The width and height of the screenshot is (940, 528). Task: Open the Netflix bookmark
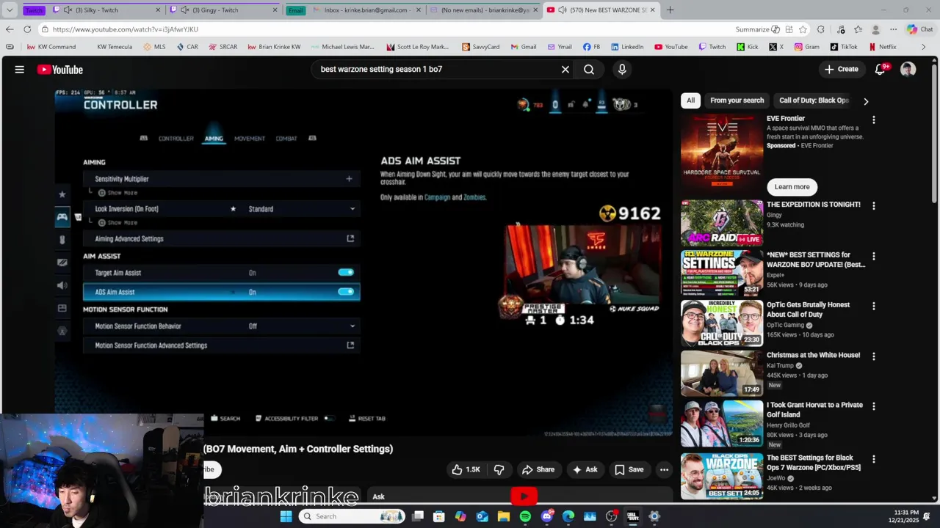point(882,47)
